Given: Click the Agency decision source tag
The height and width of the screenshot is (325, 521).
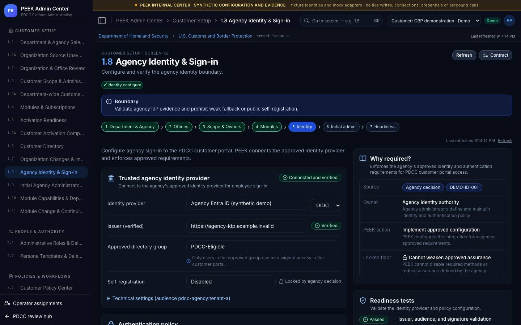Looking at the screenshot, I should click(423, 187).
